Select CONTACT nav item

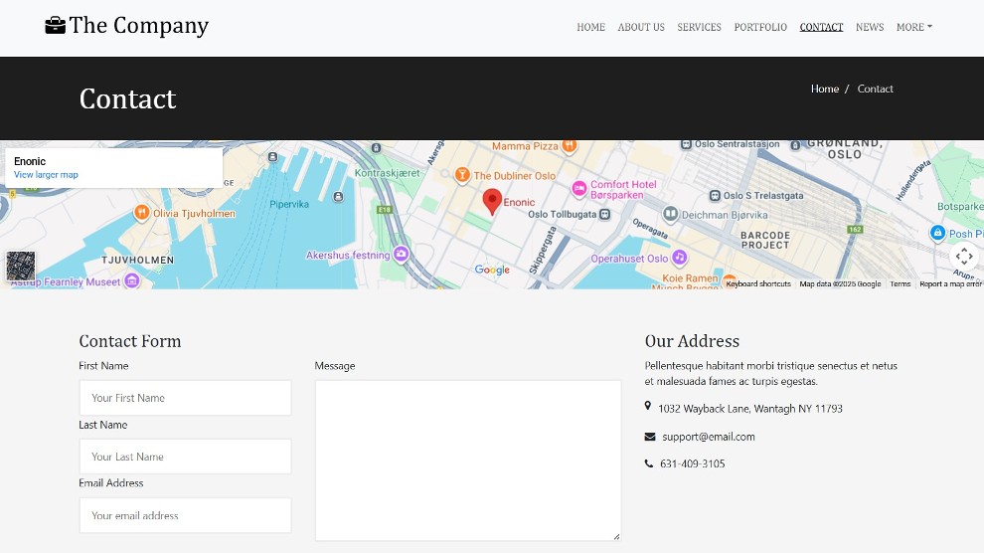(x=821, y=27)
